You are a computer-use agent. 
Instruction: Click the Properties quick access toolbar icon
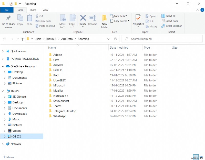[11, 4]
